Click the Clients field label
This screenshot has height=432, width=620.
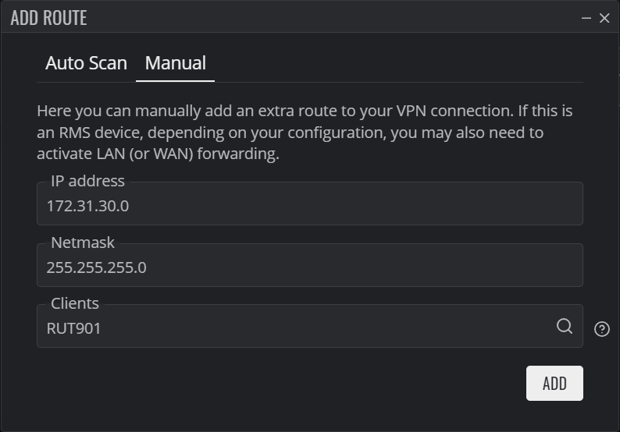point(75,303)
